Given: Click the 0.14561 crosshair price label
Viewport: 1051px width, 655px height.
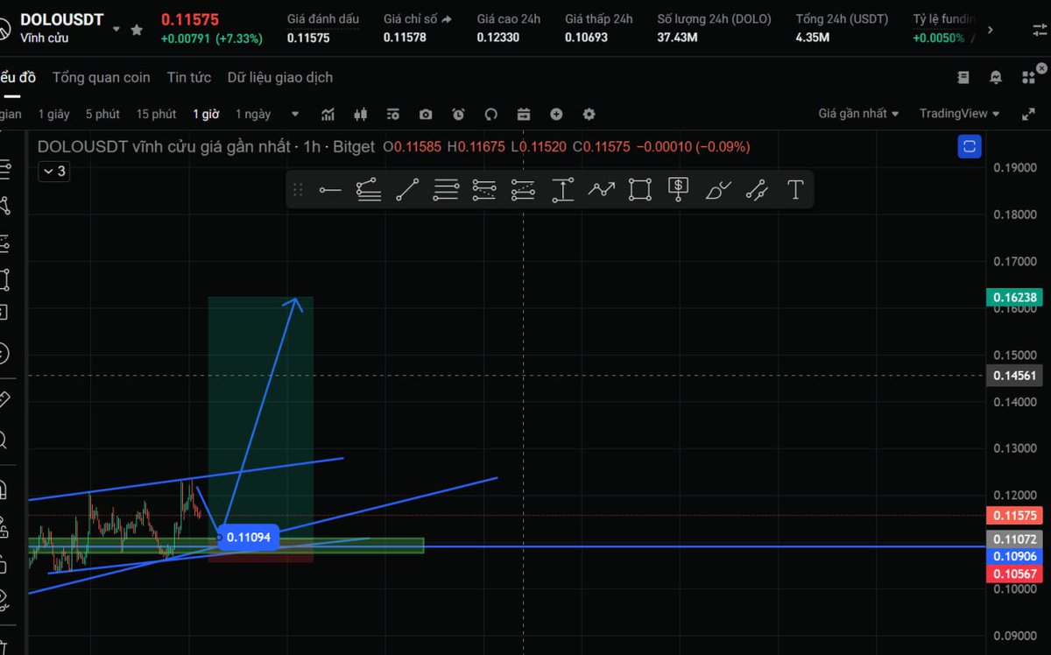Looking at the screenshot, I should point(1014,375).
